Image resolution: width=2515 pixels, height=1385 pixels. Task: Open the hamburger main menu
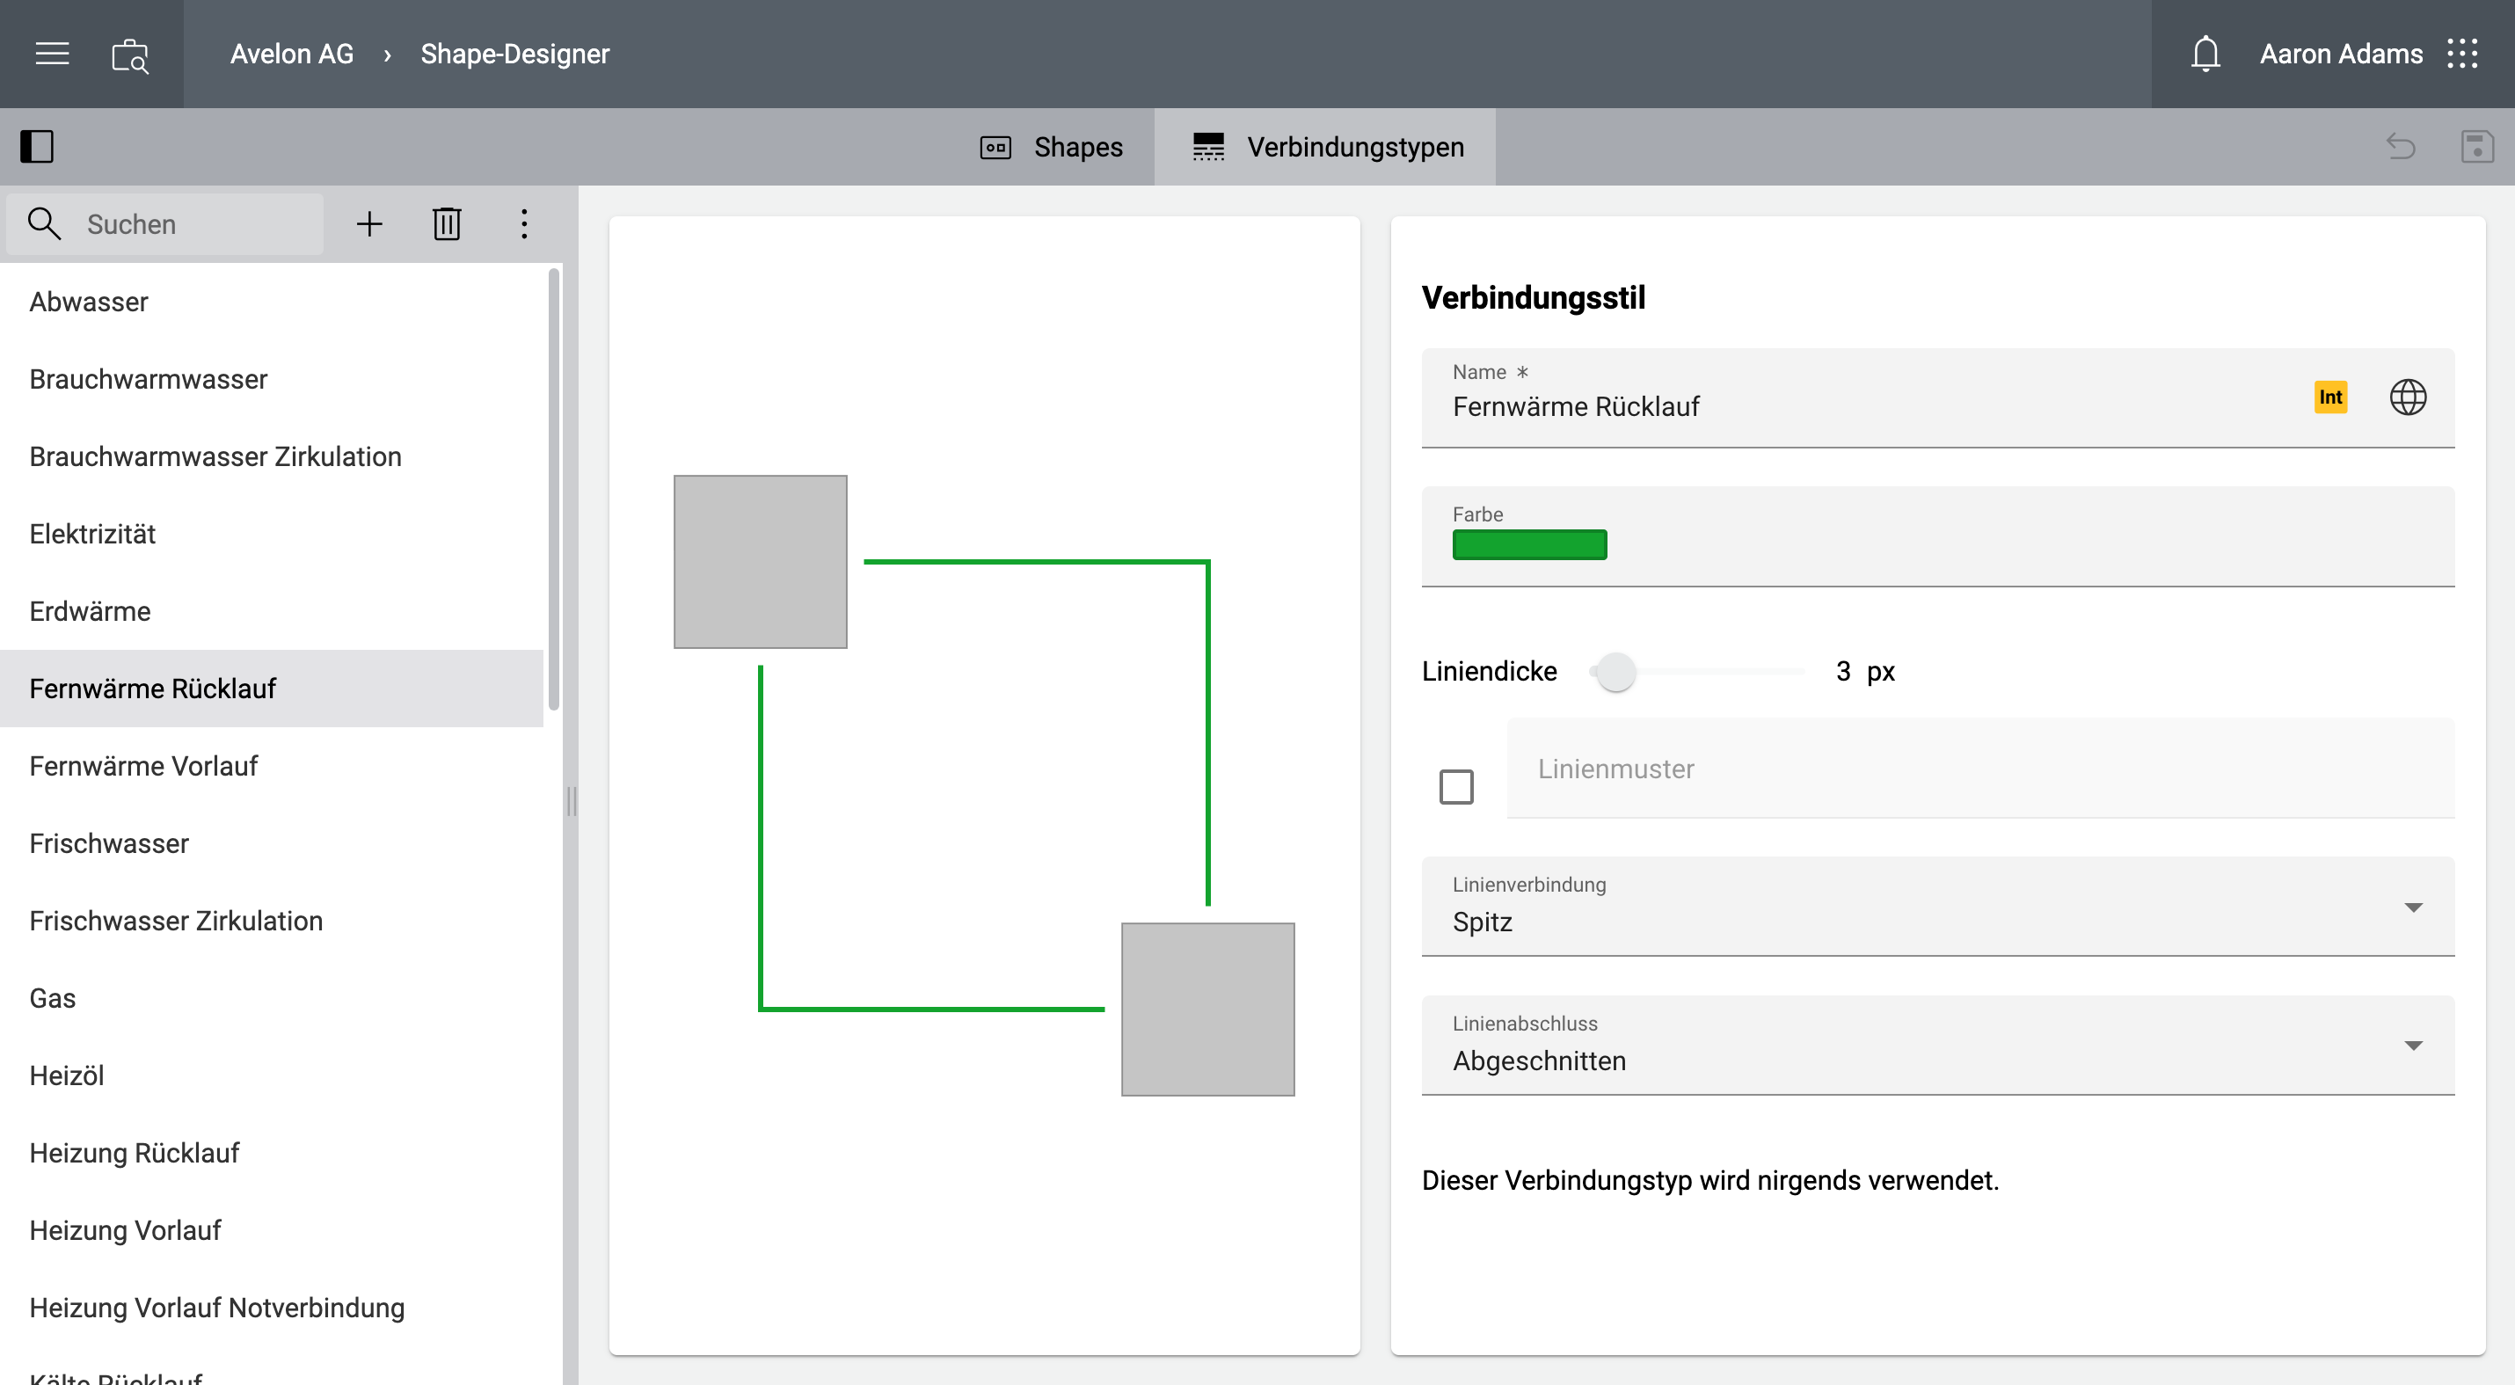point(52,54)
